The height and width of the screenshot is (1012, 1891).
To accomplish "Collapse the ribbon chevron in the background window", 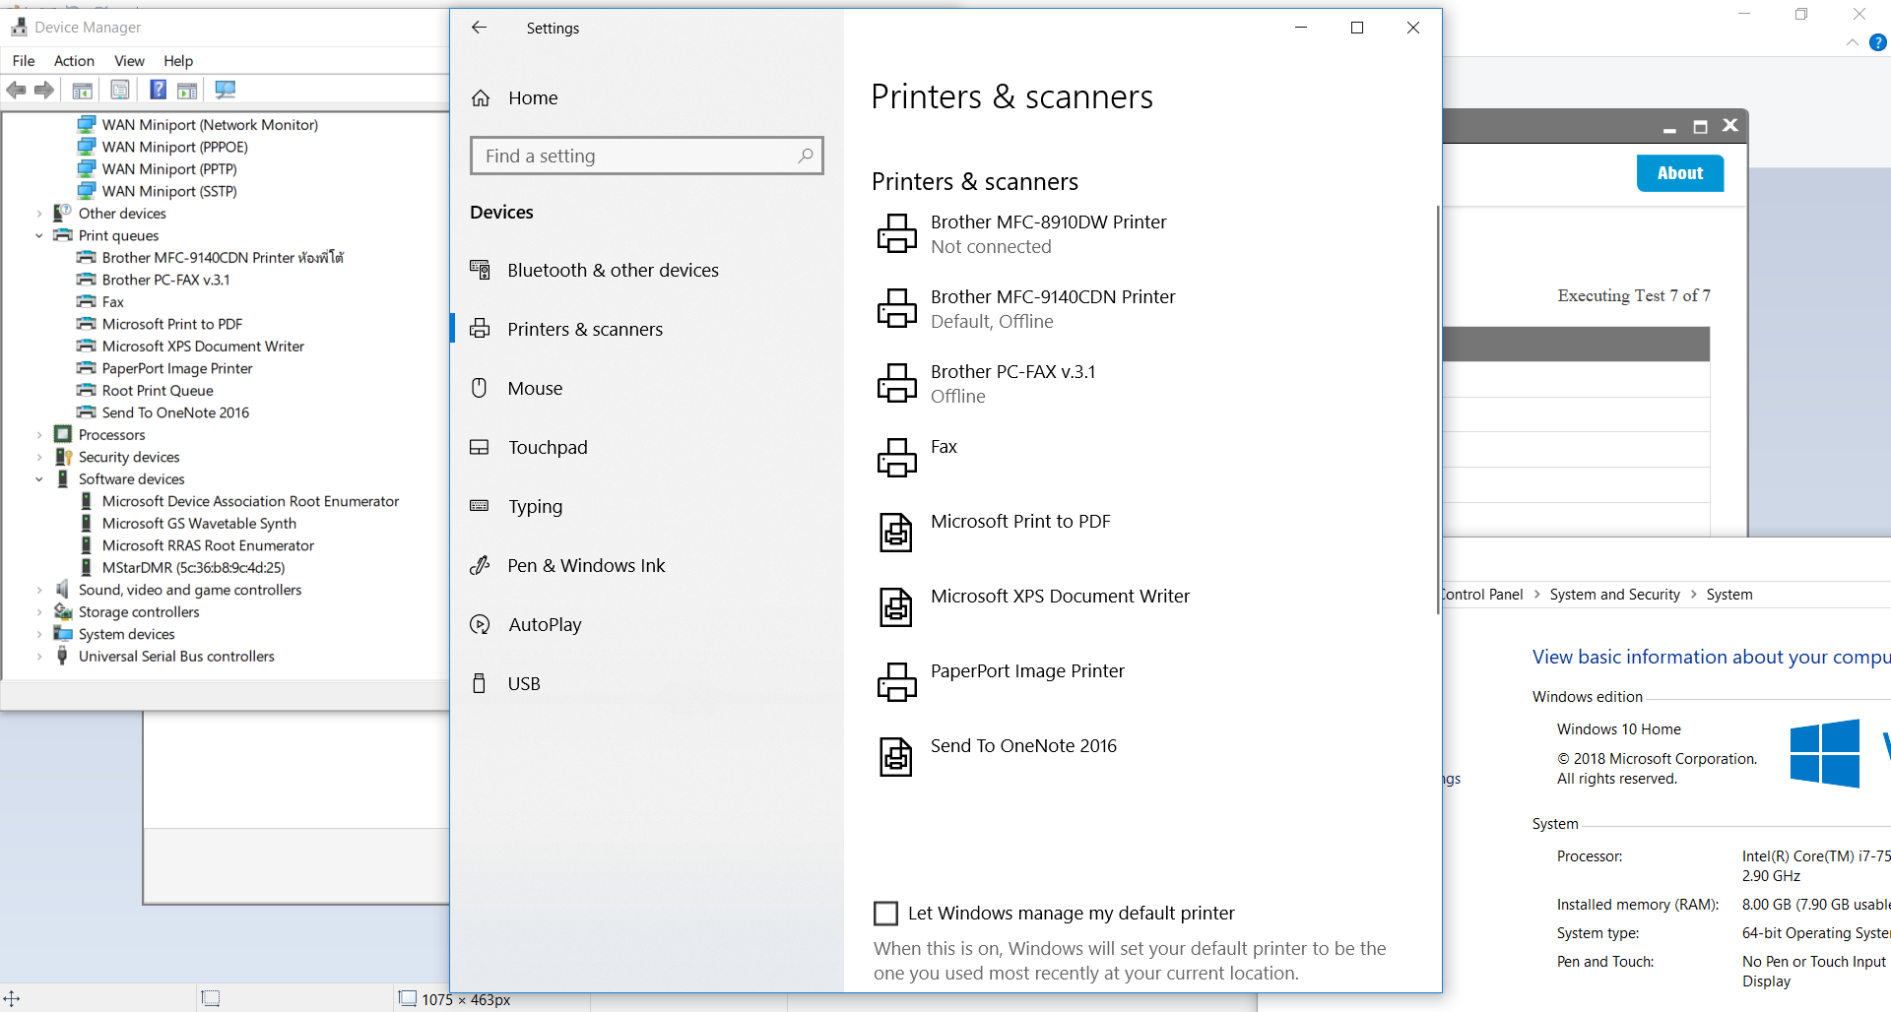I will point(1853,42).
